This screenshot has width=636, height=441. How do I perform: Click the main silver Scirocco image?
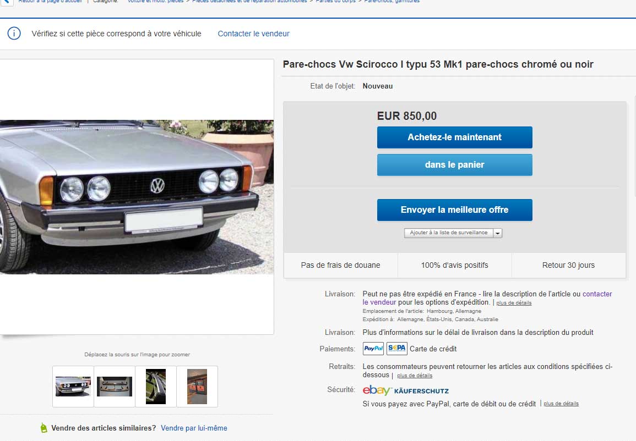[x=137, y=197]
